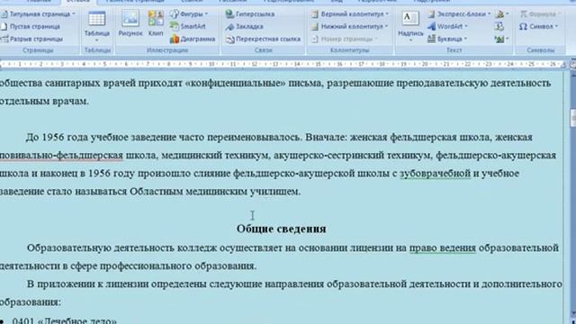Open the WordArt styles gallery
576x324 pixels.
(447, 26)
